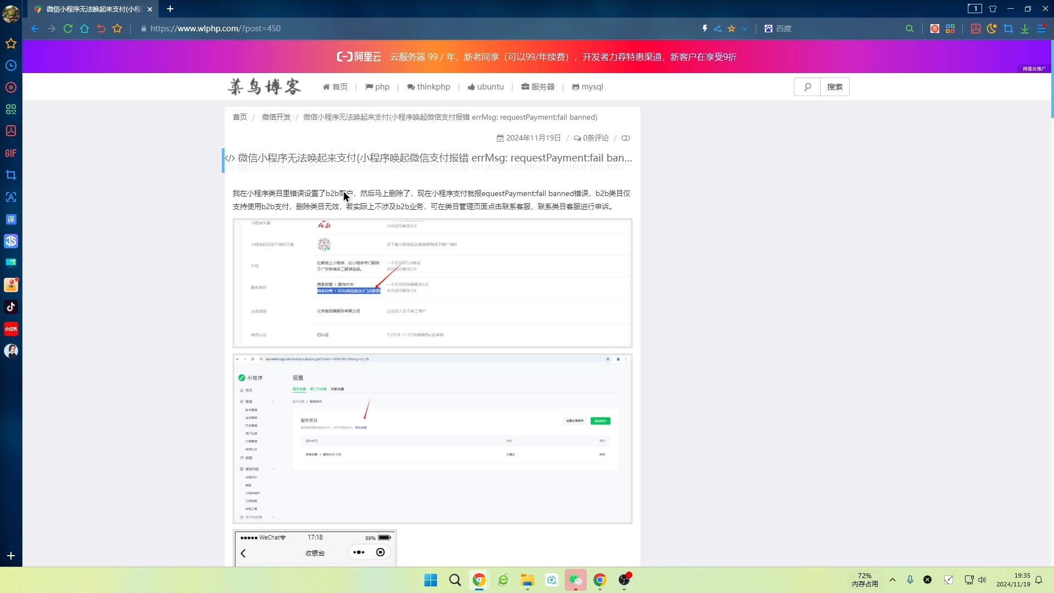Open the volume speaker tray icon
This screenshot has width=1054, height=593.
(982, 580)
